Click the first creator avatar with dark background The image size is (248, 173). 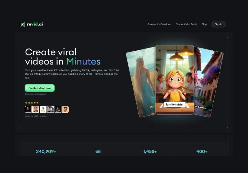point(28,109)
